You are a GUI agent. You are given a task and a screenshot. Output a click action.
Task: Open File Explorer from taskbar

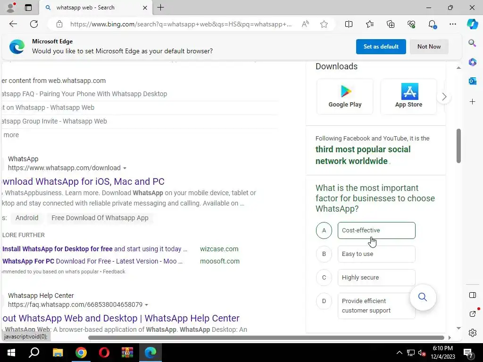coord(58,353)
